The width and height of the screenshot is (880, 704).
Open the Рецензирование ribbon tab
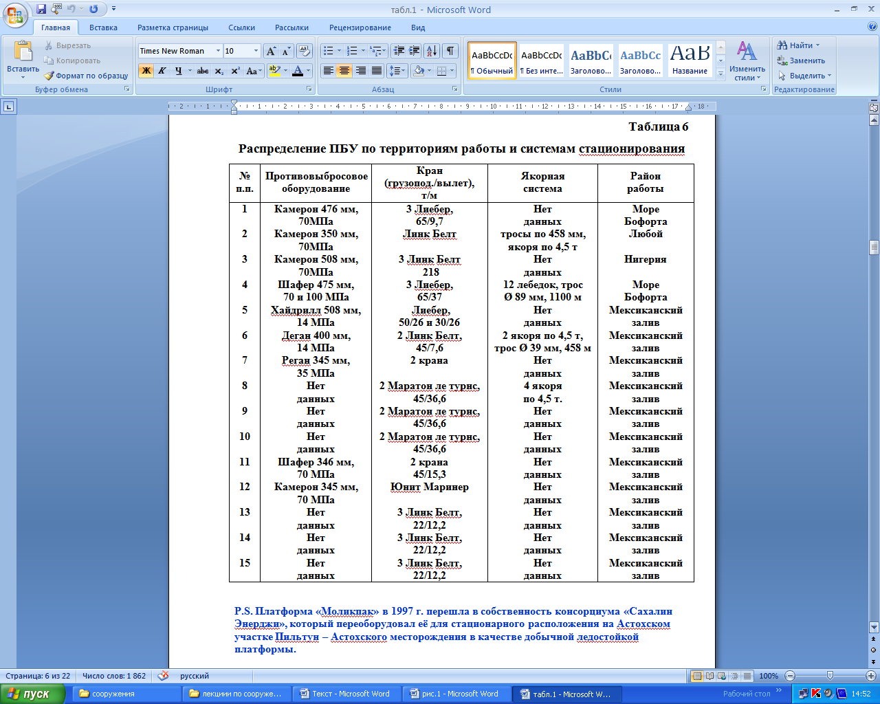coord(360,27)
